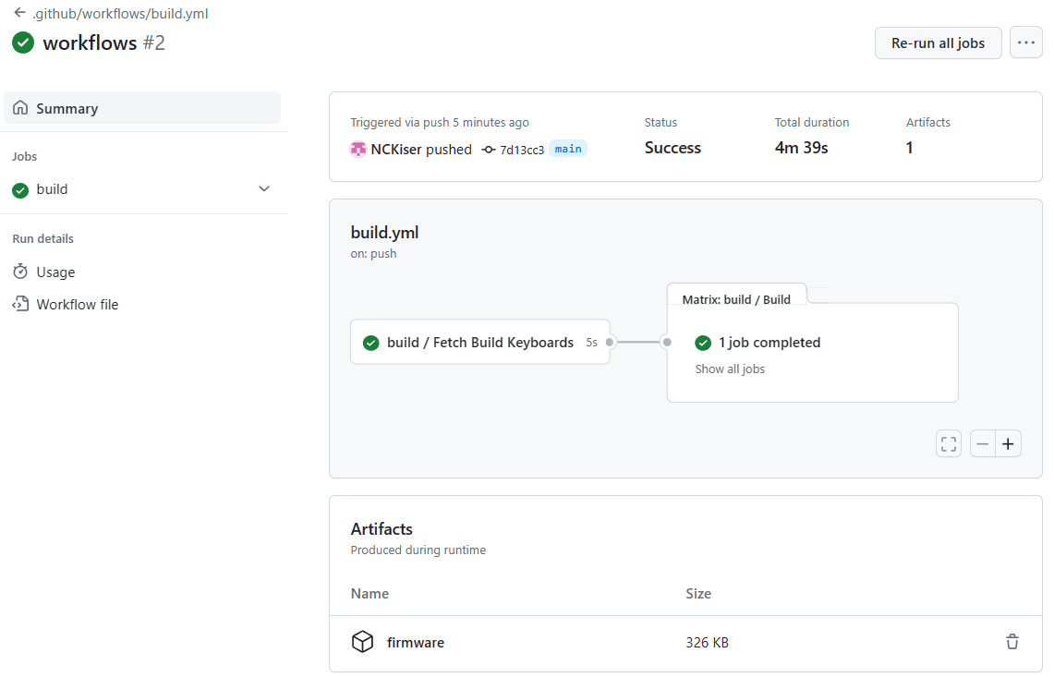This screenshot has width=1054, height=677.
Task: Click Show all jobs in matrix
Action: (x=730, y=369)
